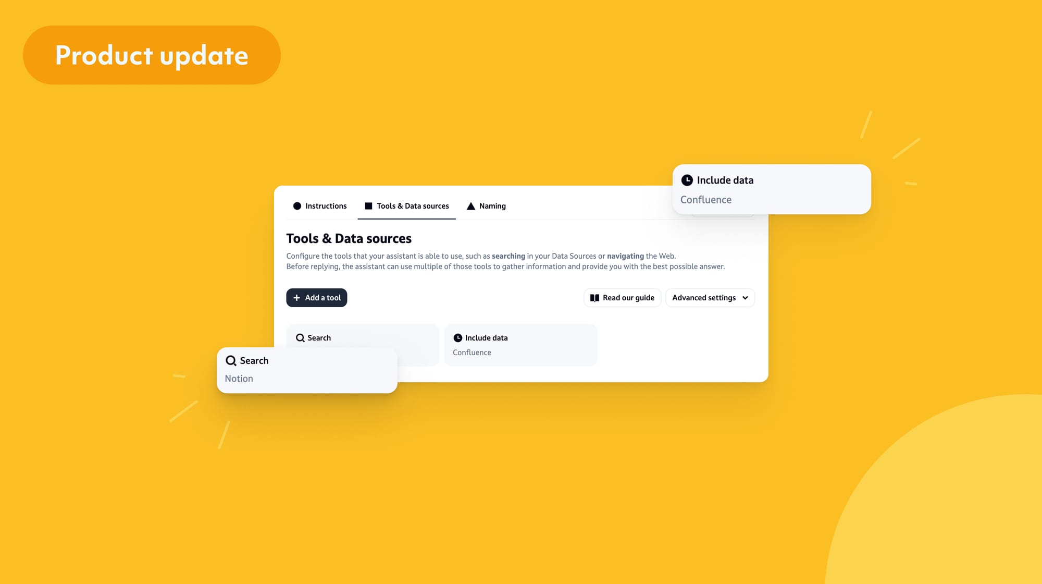This screenshot has width=1042, height=584.
Task: Click the Read our guide link
Action: 621,297
